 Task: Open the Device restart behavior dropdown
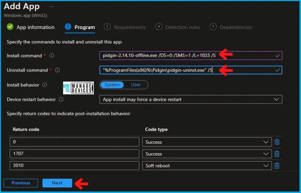191,99
